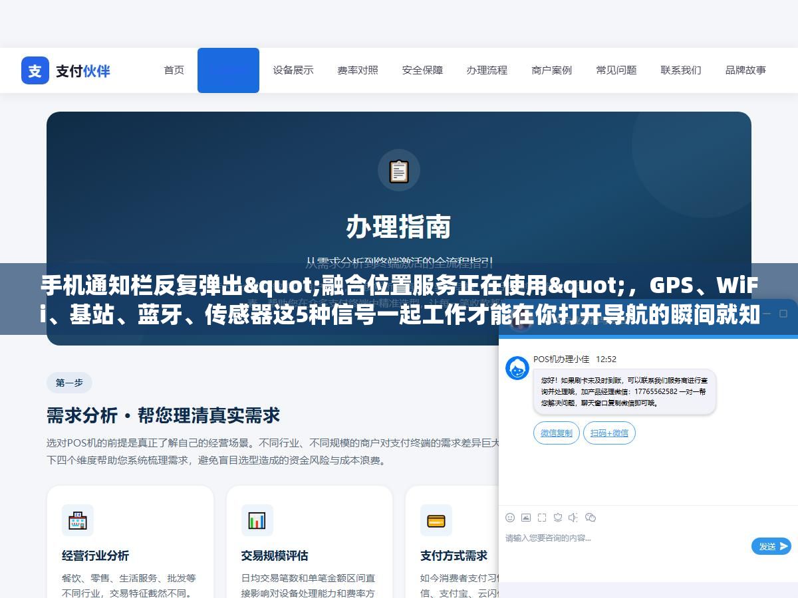
Task: Click the 交易规模评估 chart icon
Action: [x=257, y=520]
